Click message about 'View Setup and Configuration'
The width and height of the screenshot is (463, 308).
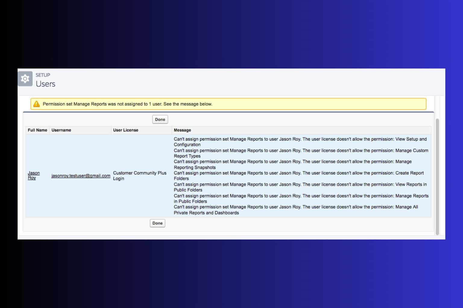tap(300, 142)
